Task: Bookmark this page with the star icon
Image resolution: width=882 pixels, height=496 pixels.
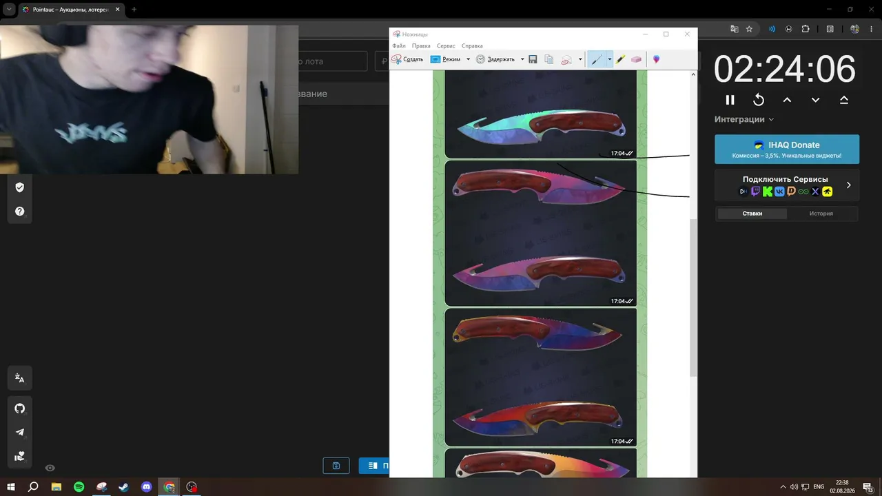Action: (x=749, y=29)
